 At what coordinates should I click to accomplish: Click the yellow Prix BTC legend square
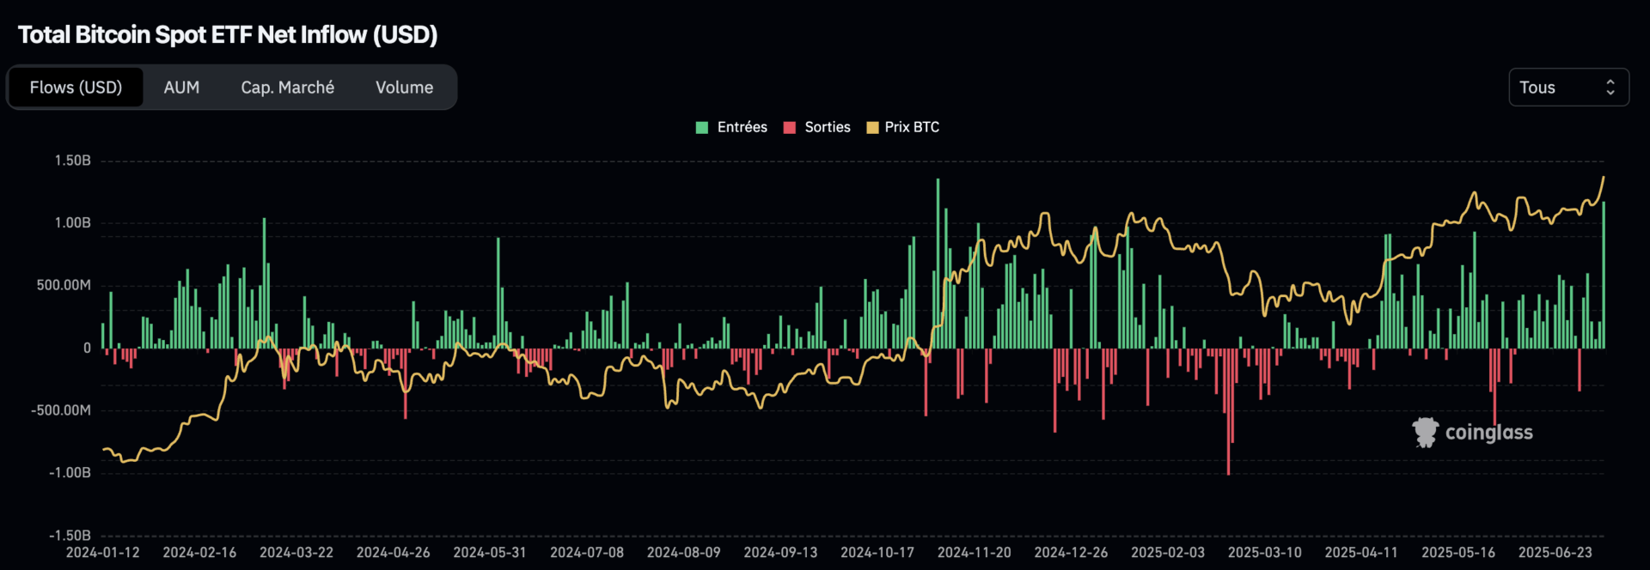click(872, 128)
